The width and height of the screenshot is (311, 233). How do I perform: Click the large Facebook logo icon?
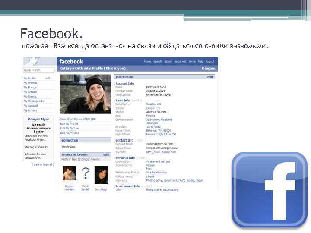click(270, 189)
